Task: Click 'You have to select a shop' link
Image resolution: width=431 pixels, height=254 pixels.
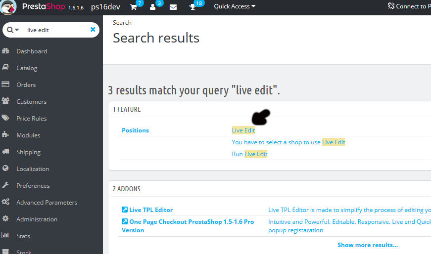Action: tap(288, 142)
